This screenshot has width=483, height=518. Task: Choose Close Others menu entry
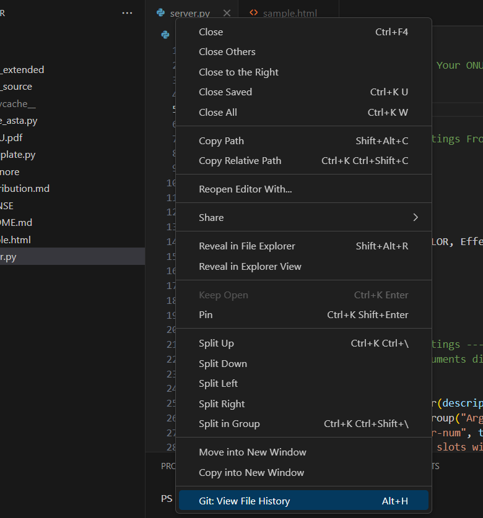[x=303, y=52]
